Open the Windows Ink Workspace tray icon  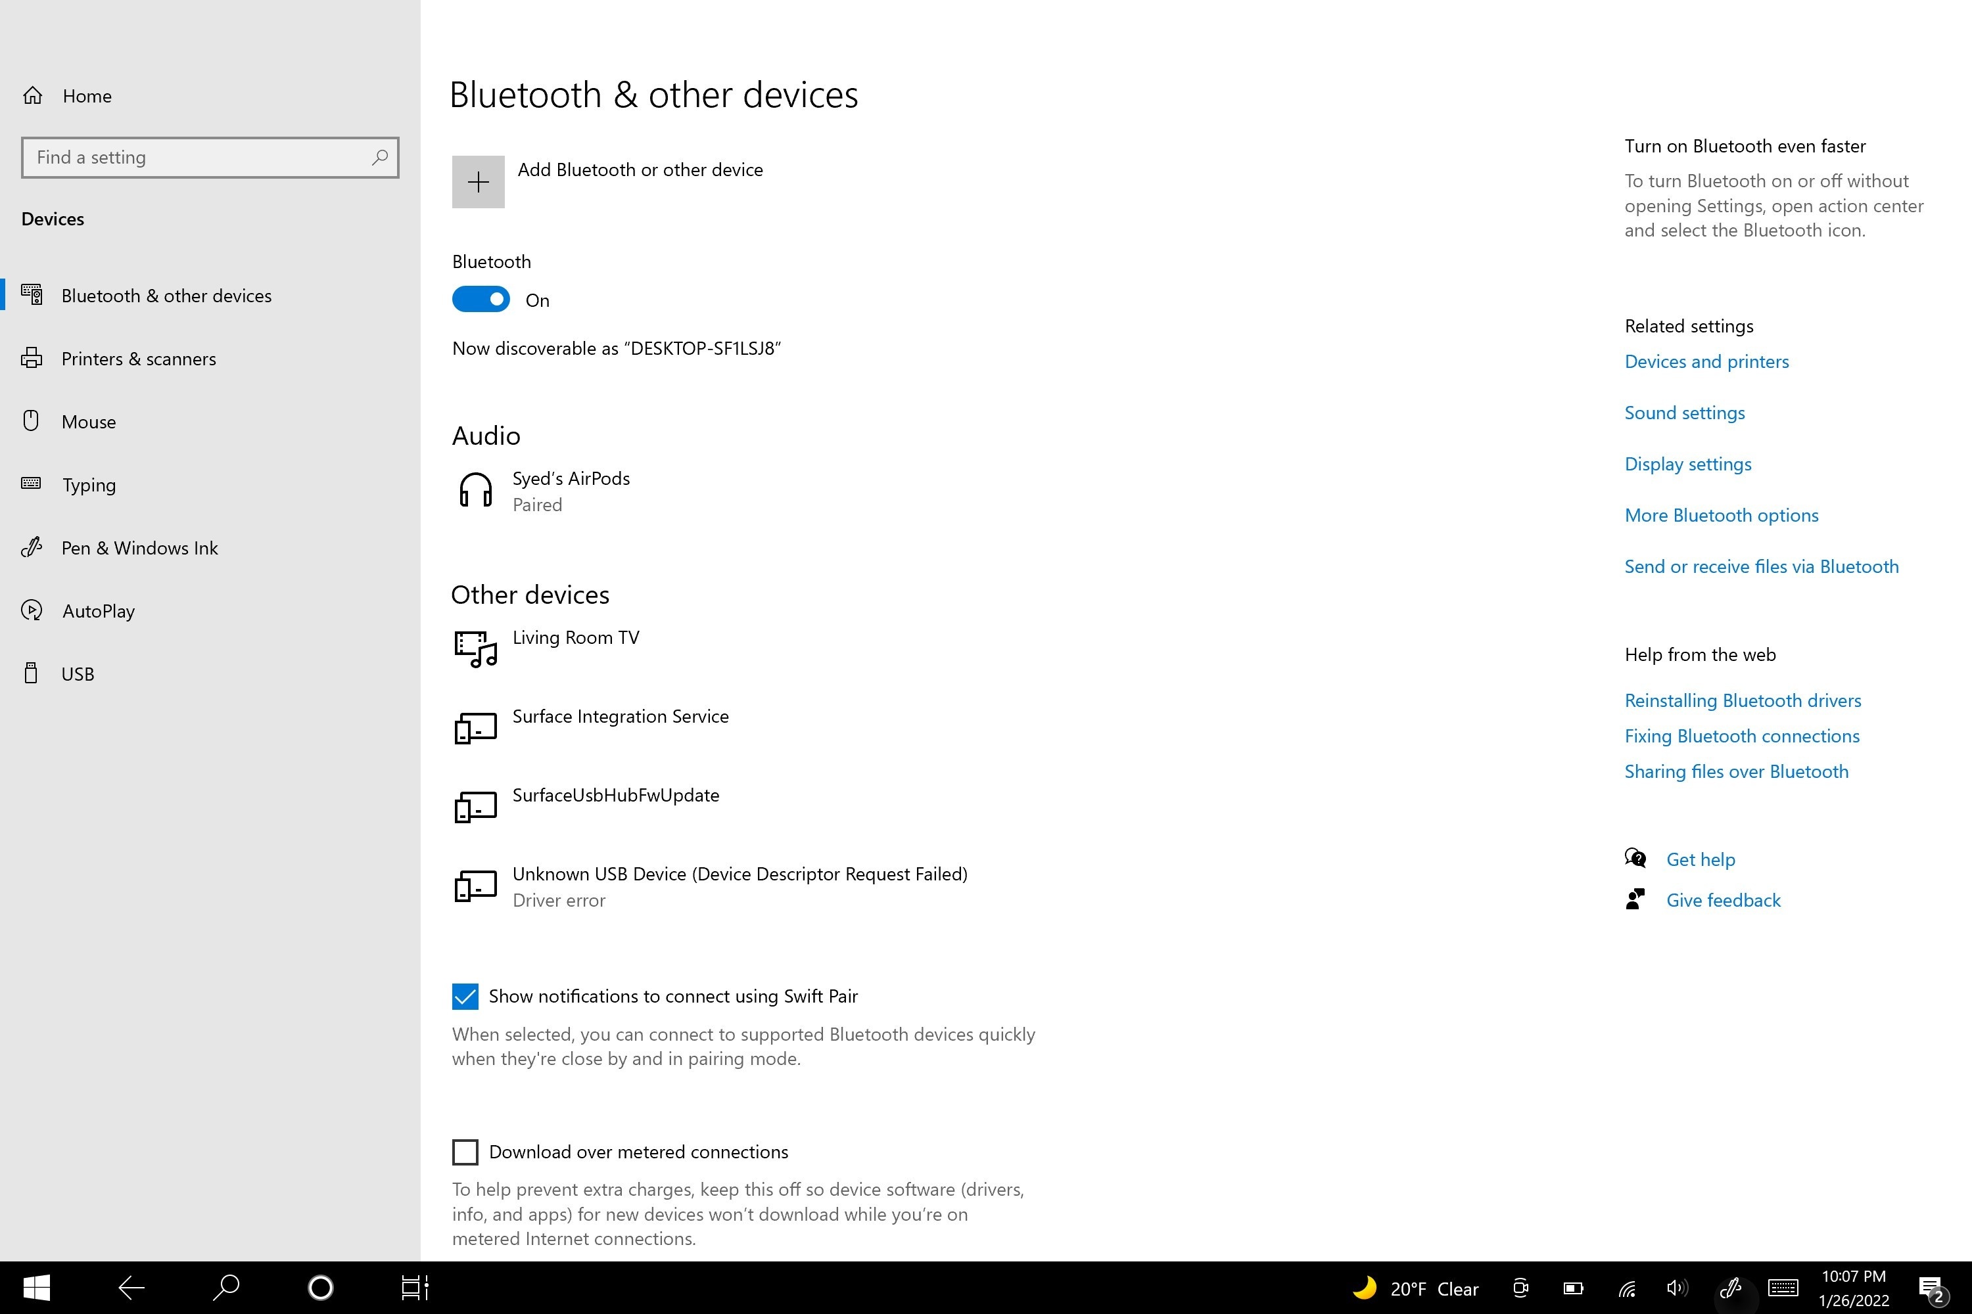pyautogui.click(x=1731, y=1288)
